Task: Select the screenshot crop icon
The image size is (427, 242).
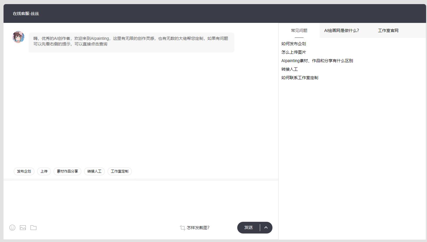Action: click(x=182, y=228)
